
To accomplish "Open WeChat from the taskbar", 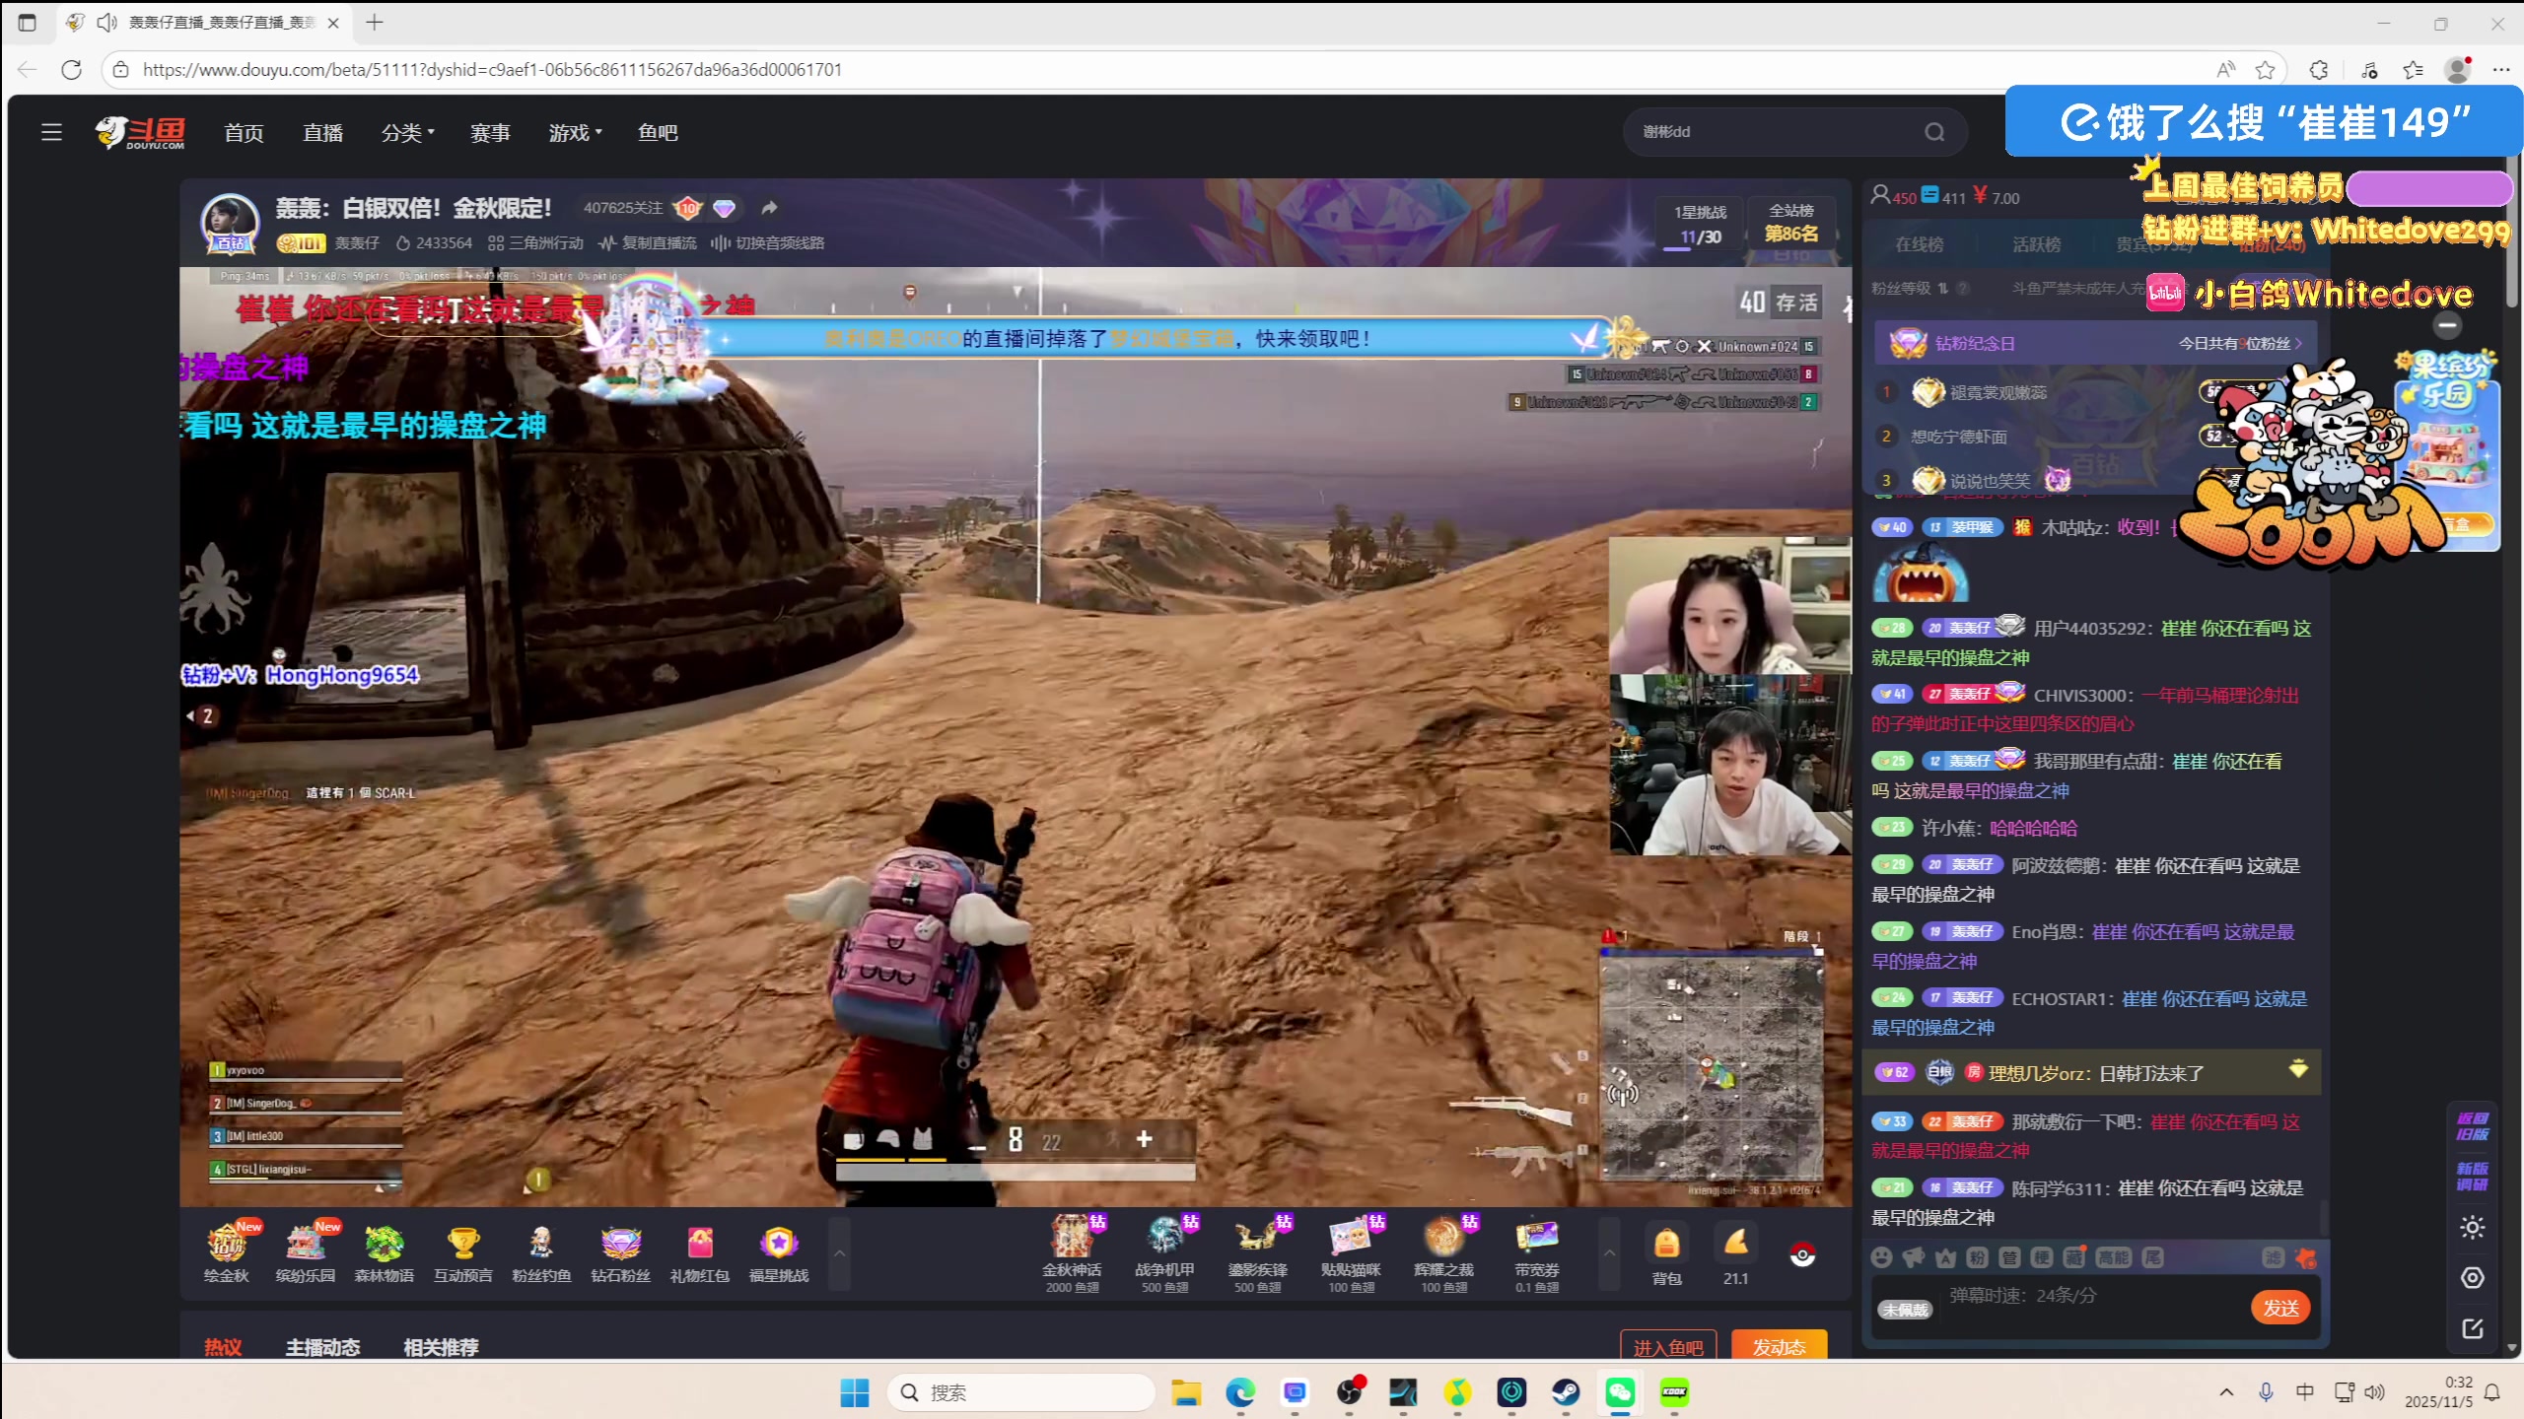I will [1620, 1392].
